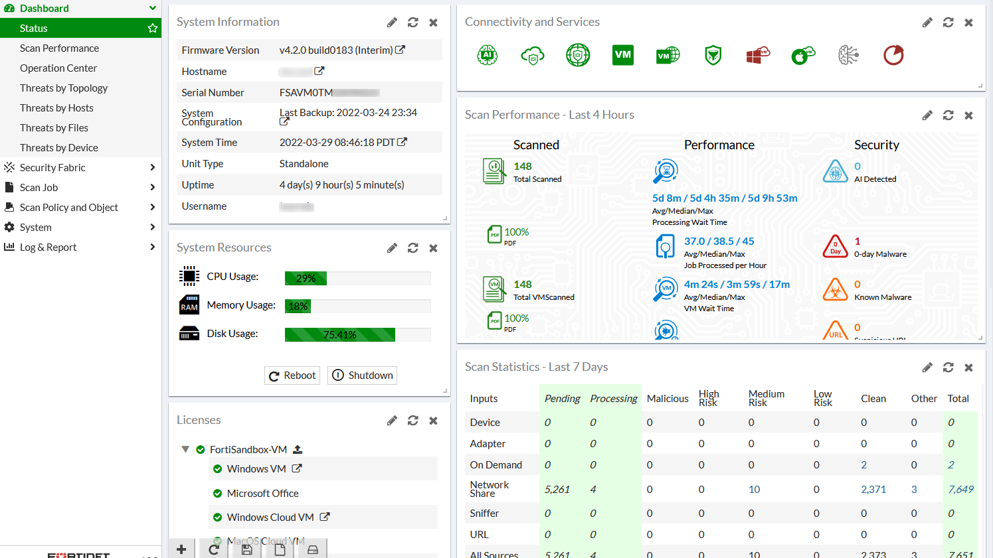Edit the System Information widget

coord(391,22)
